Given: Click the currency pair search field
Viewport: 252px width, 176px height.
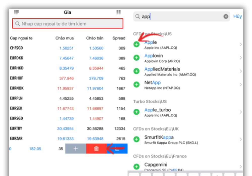Looking at the screenshot, I should 68,24.
